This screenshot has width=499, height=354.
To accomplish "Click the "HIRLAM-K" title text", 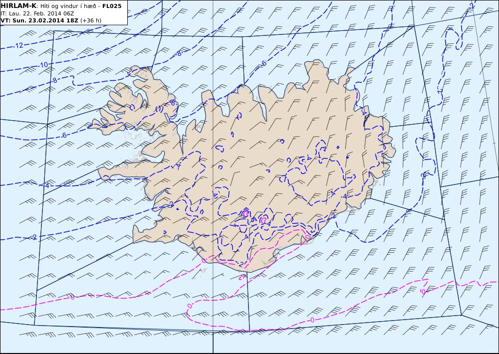I will click(18, 5).
